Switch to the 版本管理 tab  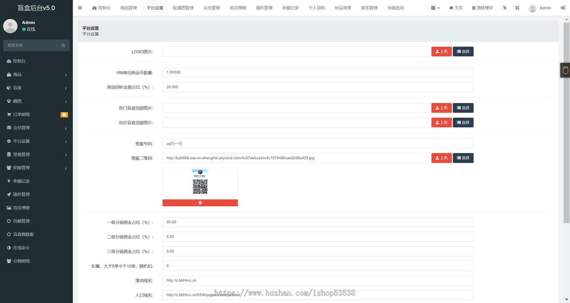tap(369, 8)
